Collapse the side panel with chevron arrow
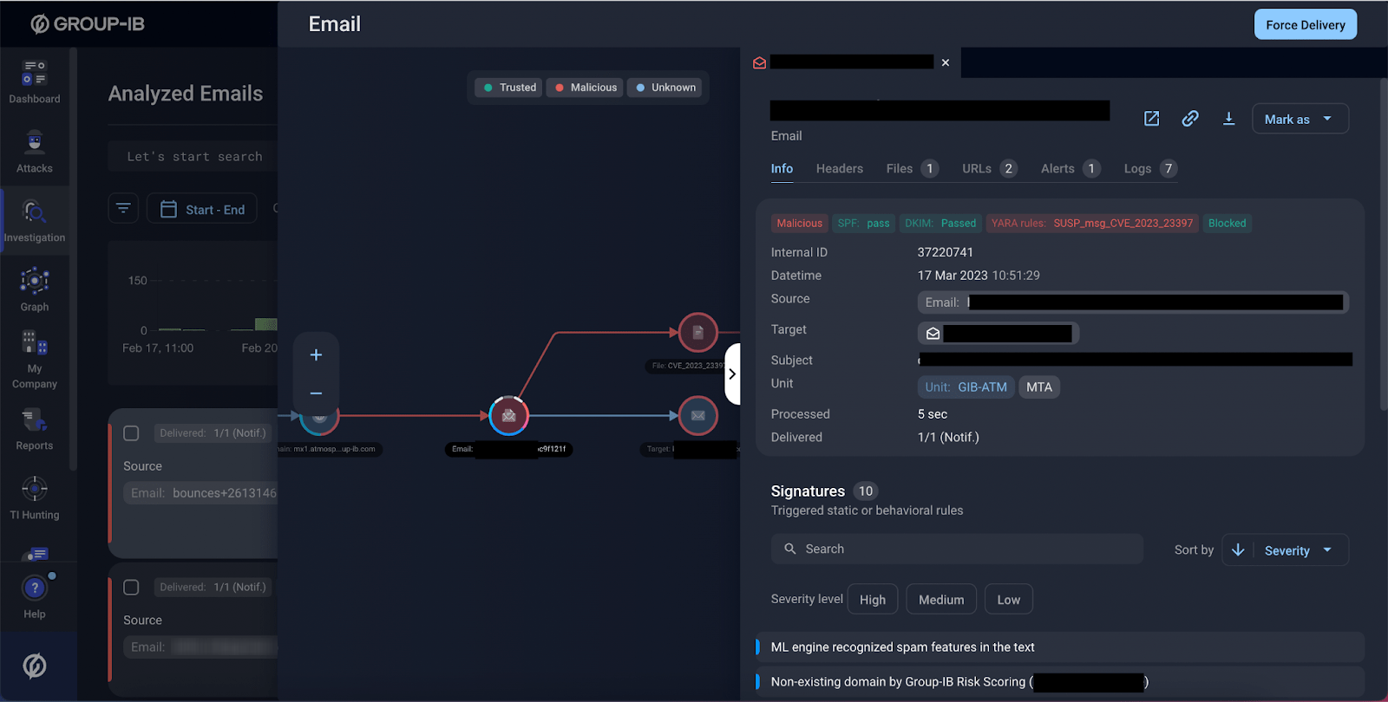The height and width of the screenshot is (702, 1388). tap(732, 374)
